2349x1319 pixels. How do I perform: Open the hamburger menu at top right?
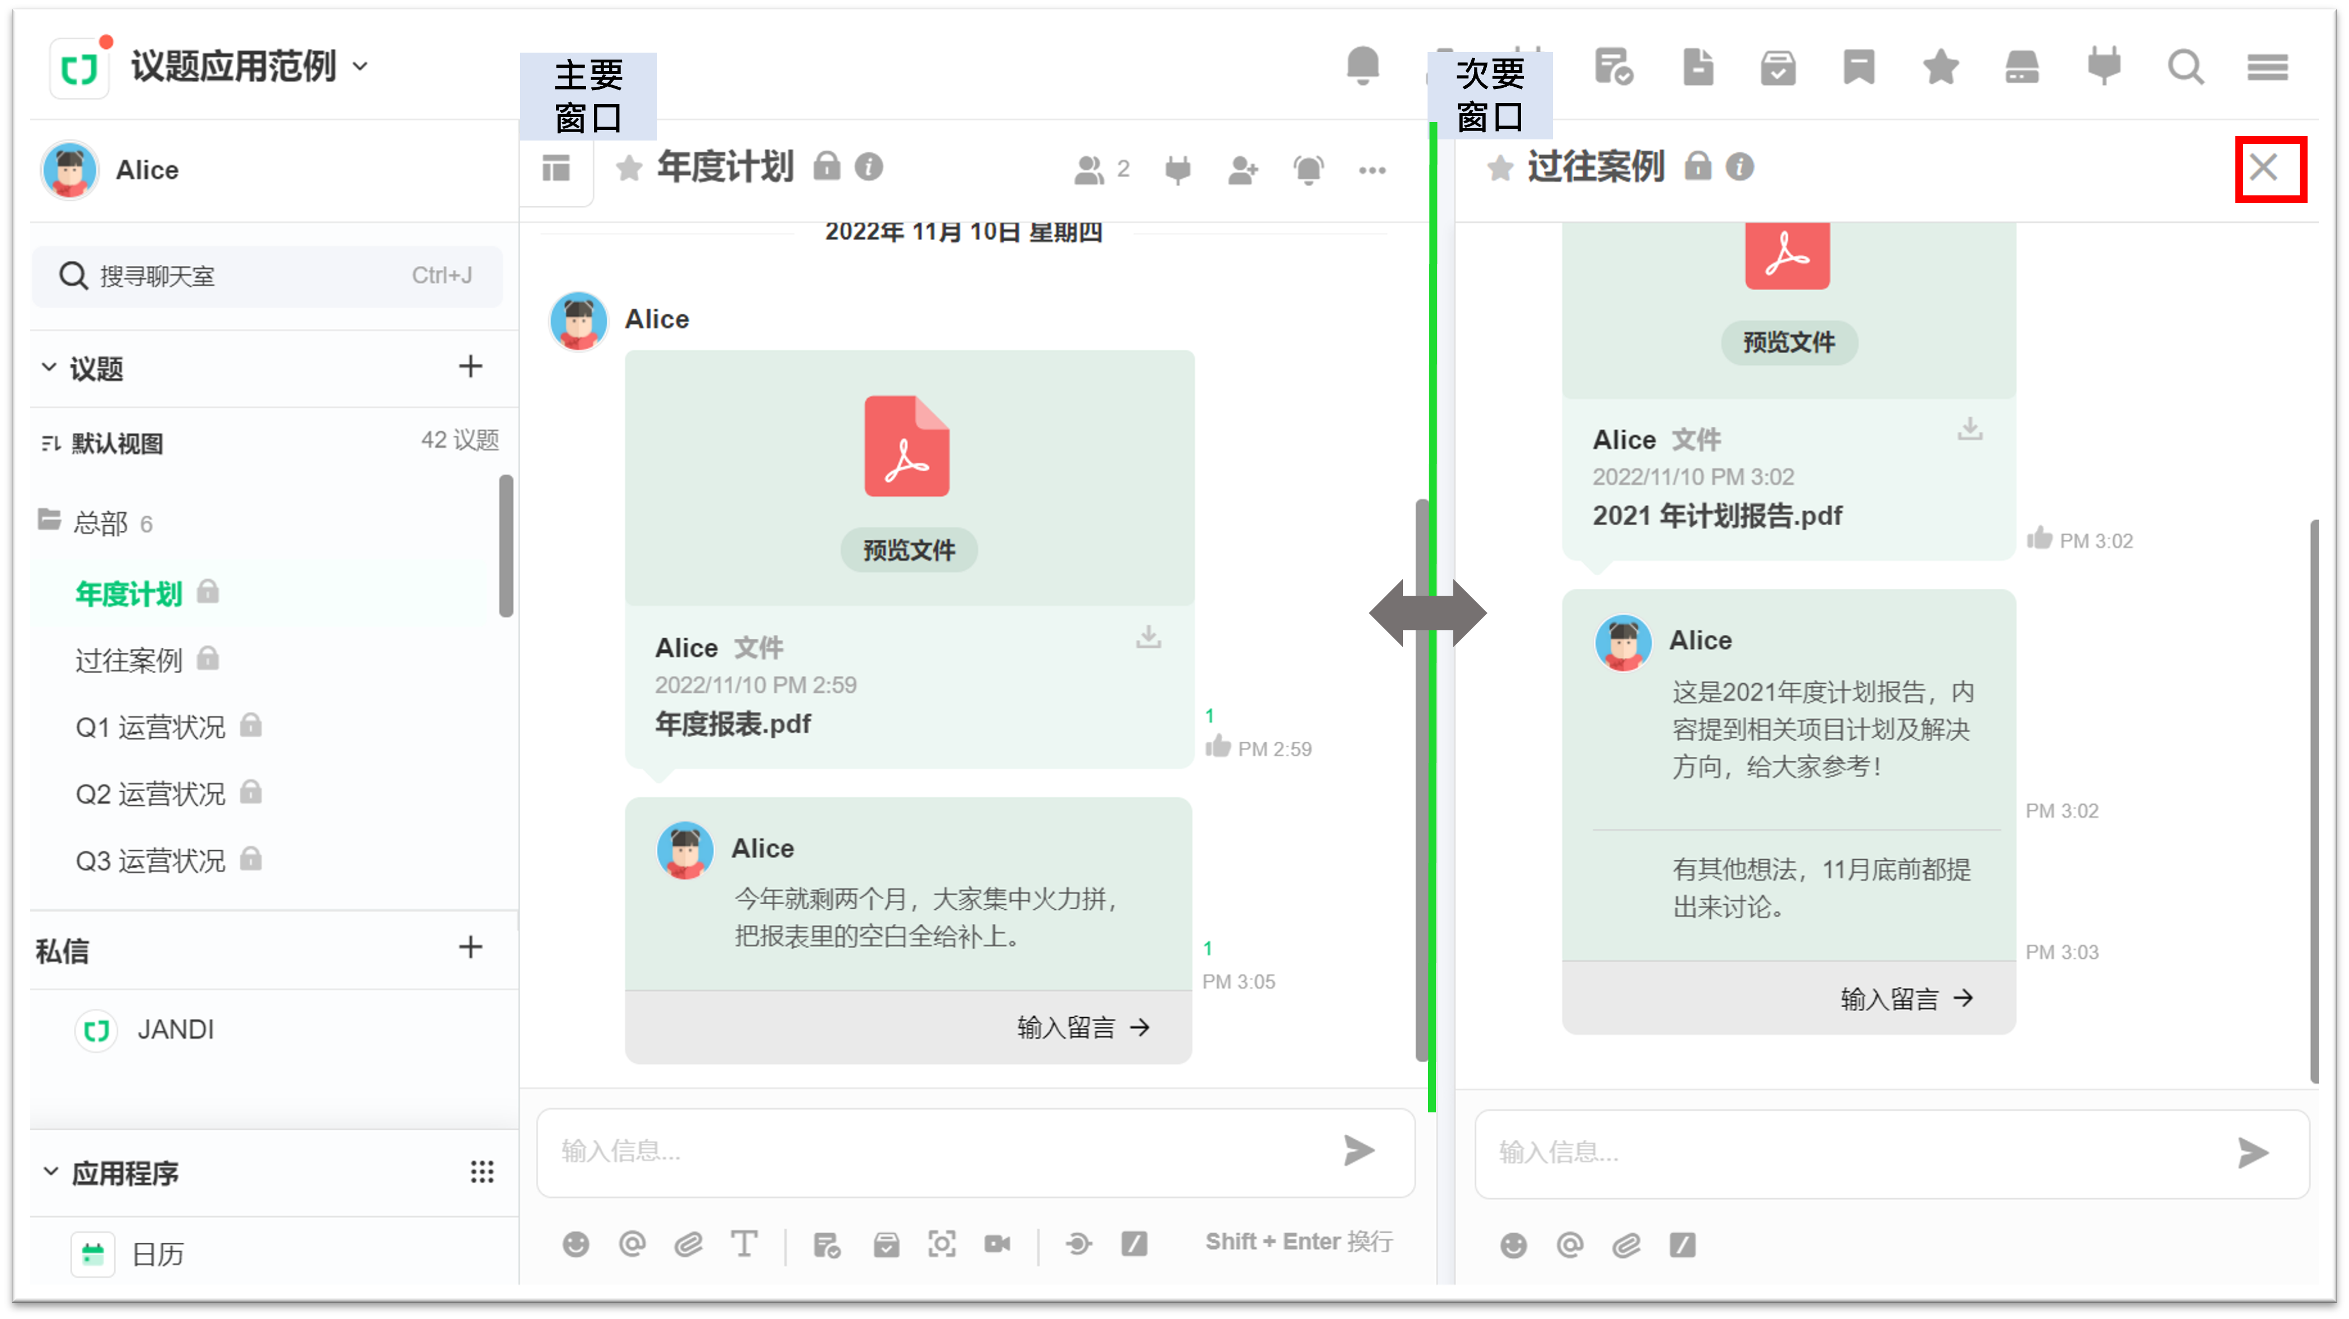[2267, 68]
